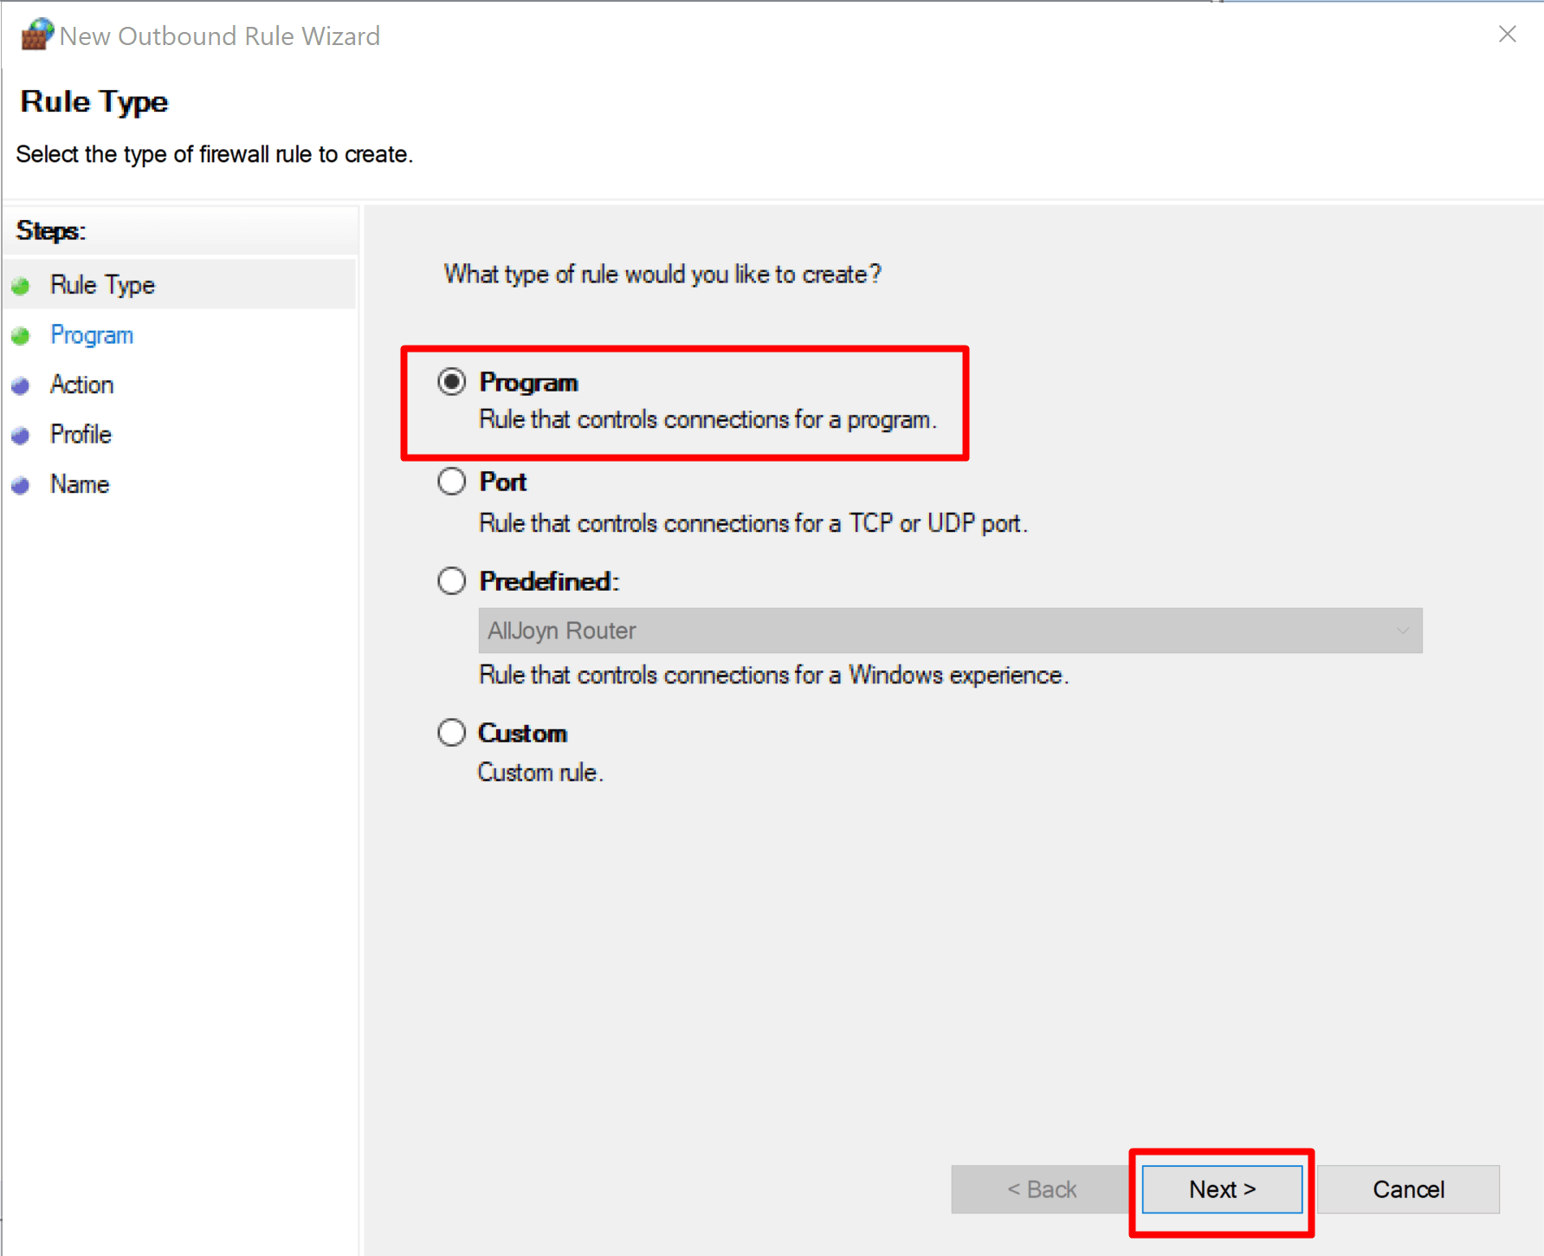
Task: Go to the Program step in the sidebar
Action: point(92,335)
